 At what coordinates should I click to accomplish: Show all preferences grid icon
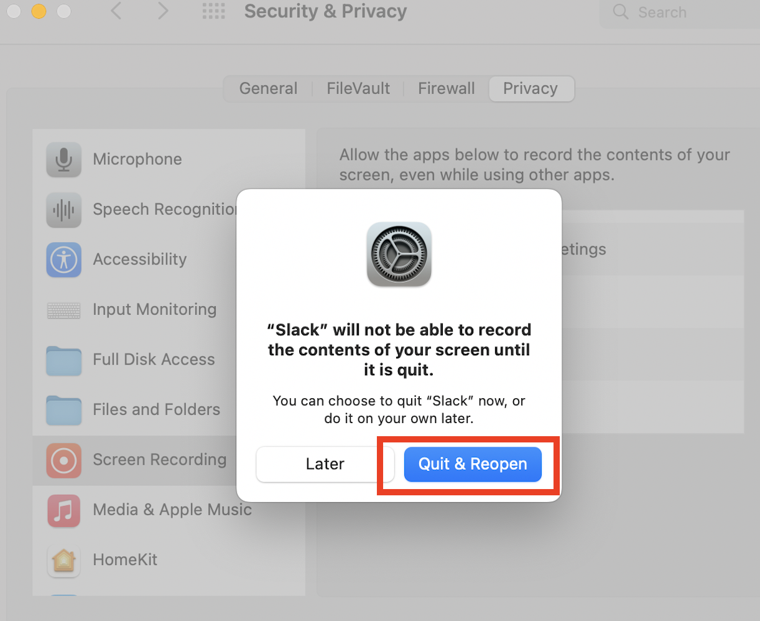[x=214, y=11]
